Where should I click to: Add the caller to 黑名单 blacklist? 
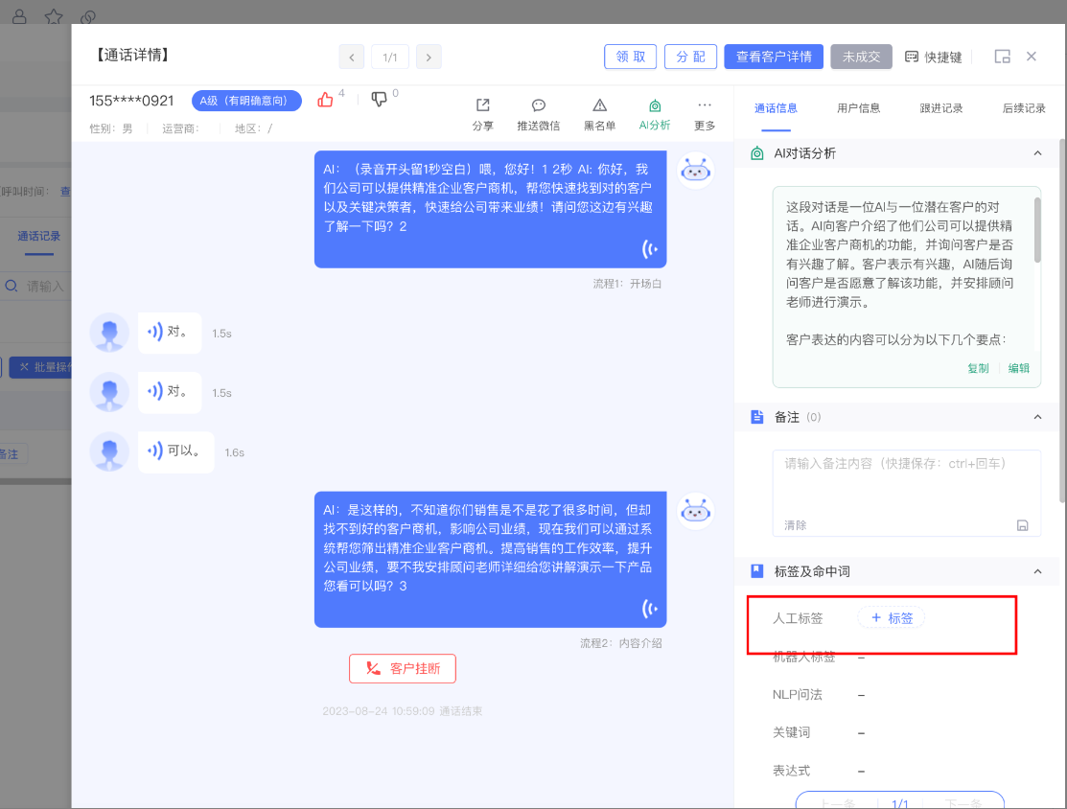click(x=599, y=105)
